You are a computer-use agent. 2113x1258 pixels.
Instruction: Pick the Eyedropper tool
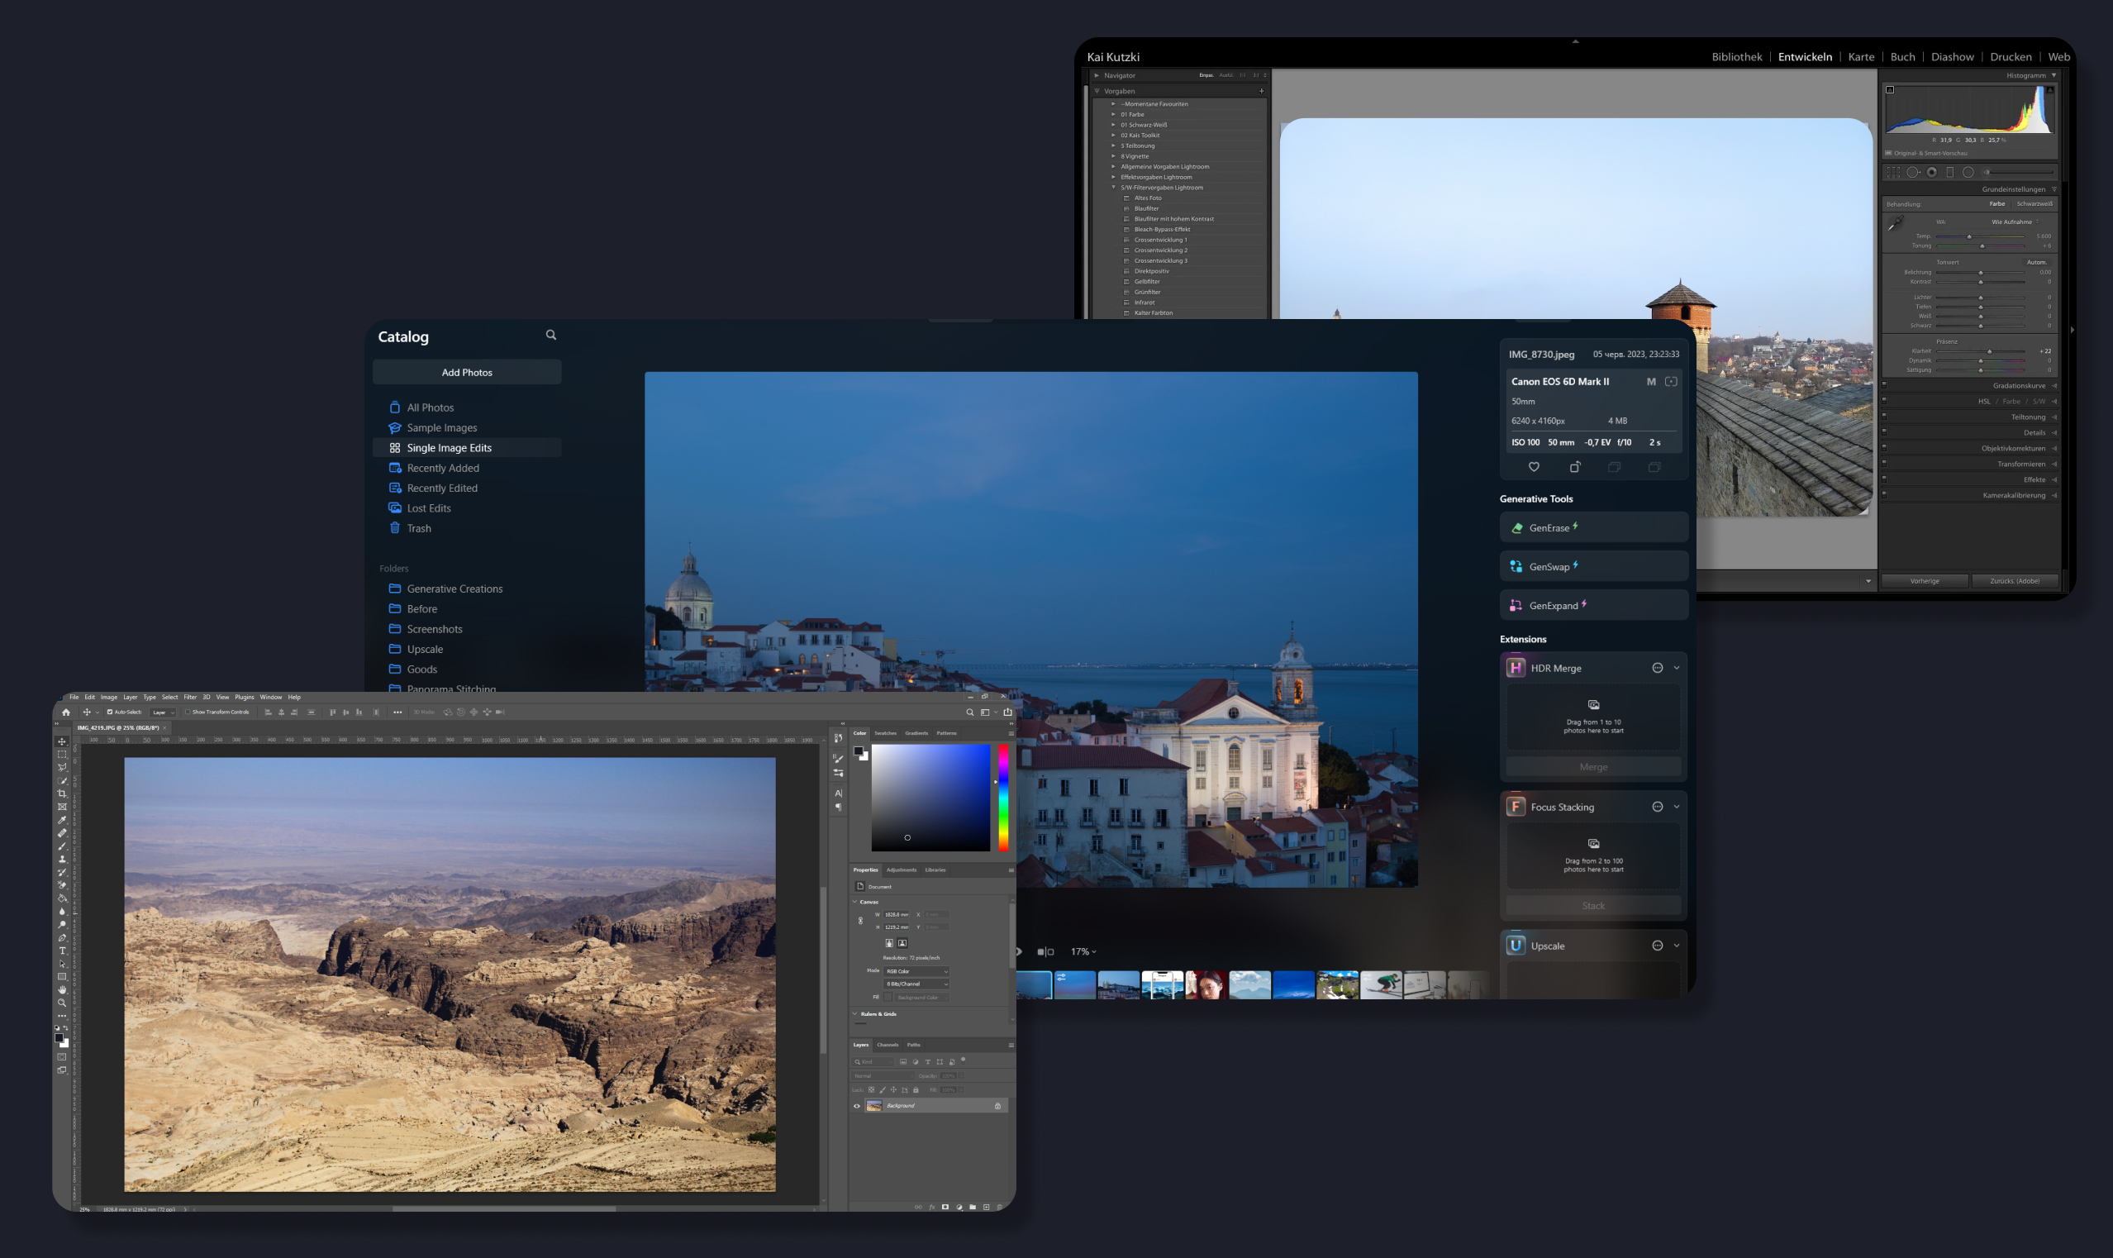[62, 820]
